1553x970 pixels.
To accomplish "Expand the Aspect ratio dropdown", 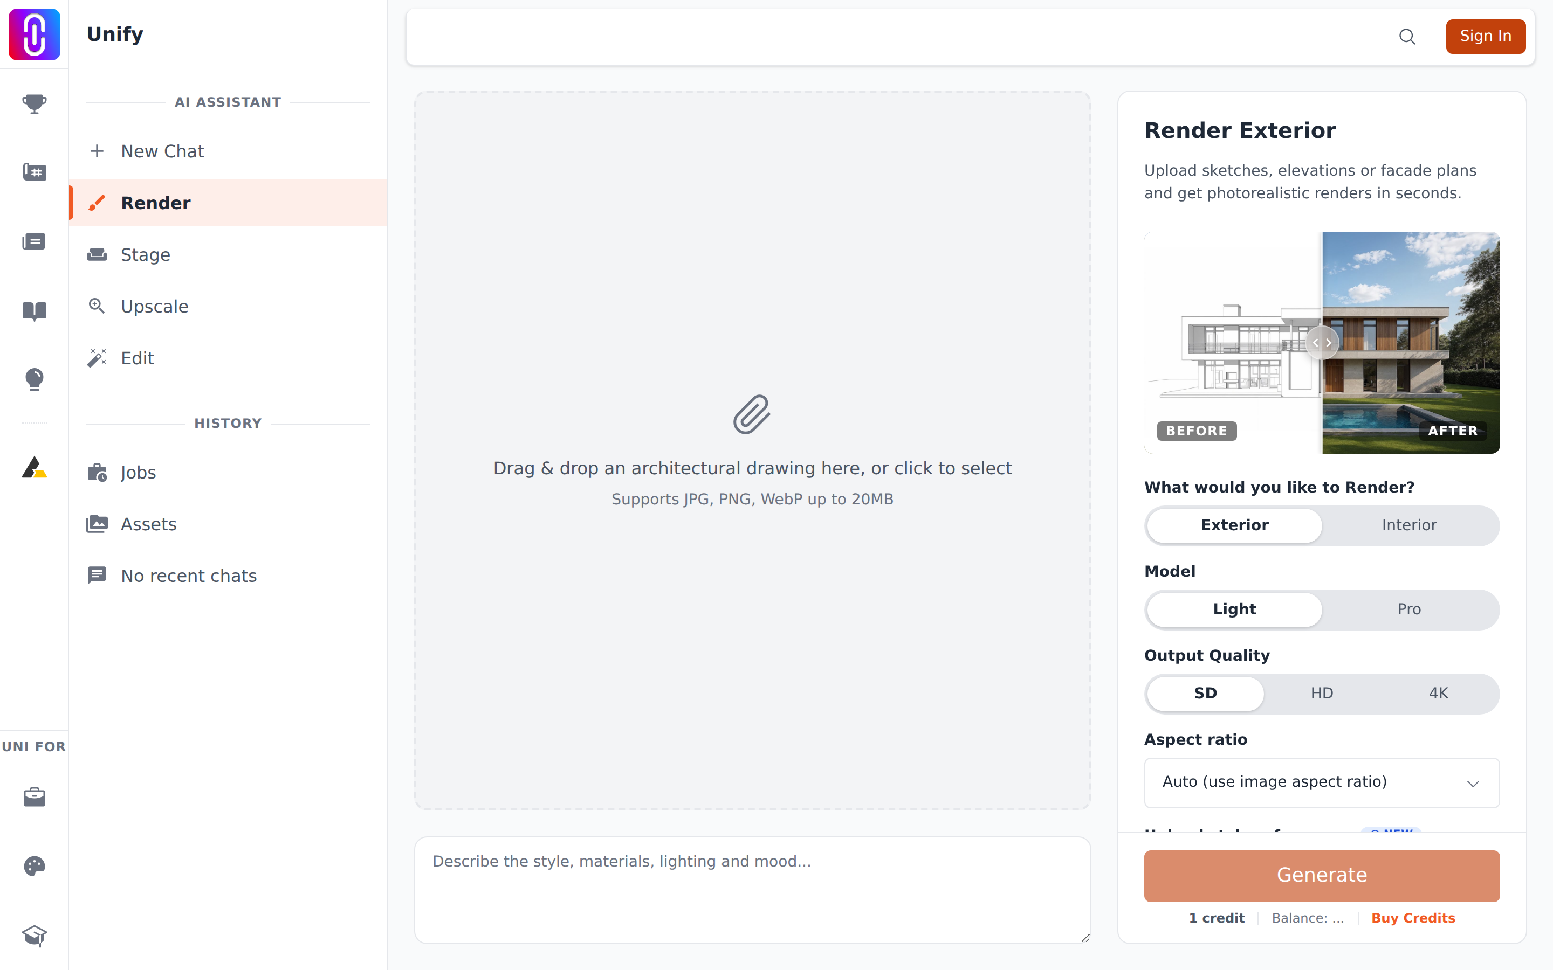I will click(1321, 782).
